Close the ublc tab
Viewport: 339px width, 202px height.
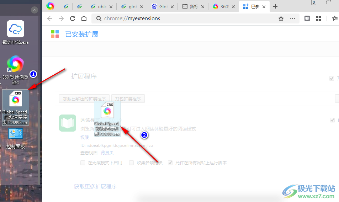[x=111, y=7]
